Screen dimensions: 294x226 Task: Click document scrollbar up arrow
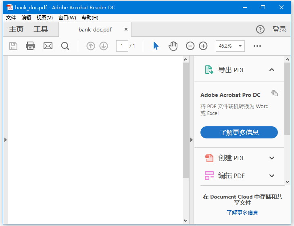pyautogui.click(x=186, y=59)
